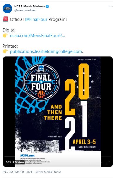Click the pointing hand emoji beside Digital link
Screen dimensions: 113x178
6,36
